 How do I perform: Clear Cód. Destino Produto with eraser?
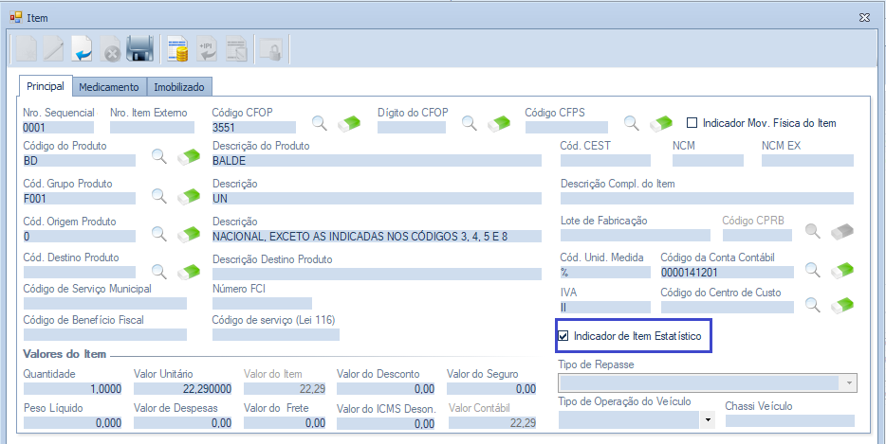[188, 272]
